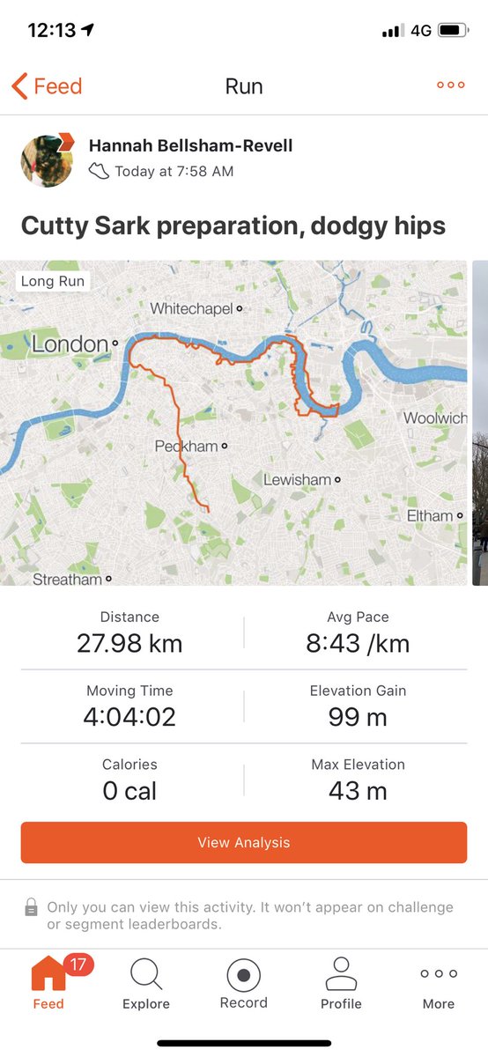Tap Hannah Bellsham-Revell's profile avatar
Image resolution: width=488 pixels, height=1057 pixels.
(47, 160)
